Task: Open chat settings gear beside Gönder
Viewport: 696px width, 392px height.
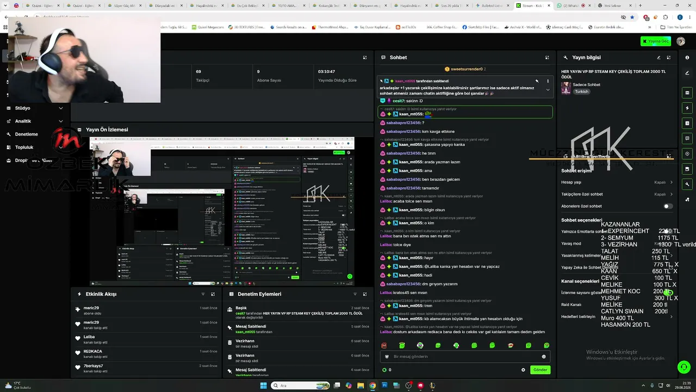Action: (x=524, y=370)
